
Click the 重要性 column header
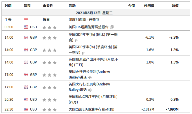[48, 5]
